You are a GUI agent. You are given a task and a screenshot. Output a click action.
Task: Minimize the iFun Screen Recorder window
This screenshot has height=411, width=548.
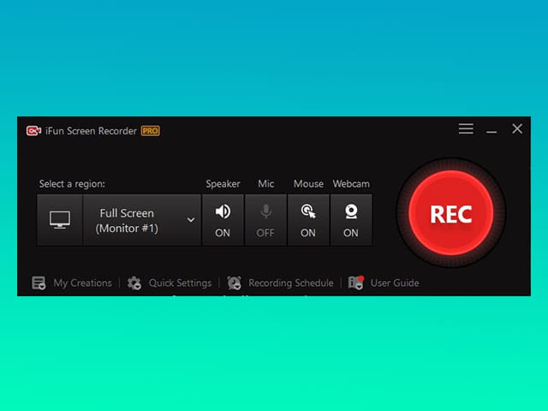491,132
